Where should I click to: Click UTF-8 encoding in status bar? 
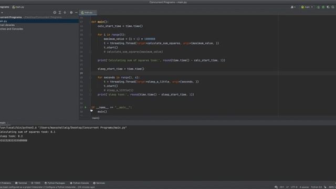[x=294, y=187]
